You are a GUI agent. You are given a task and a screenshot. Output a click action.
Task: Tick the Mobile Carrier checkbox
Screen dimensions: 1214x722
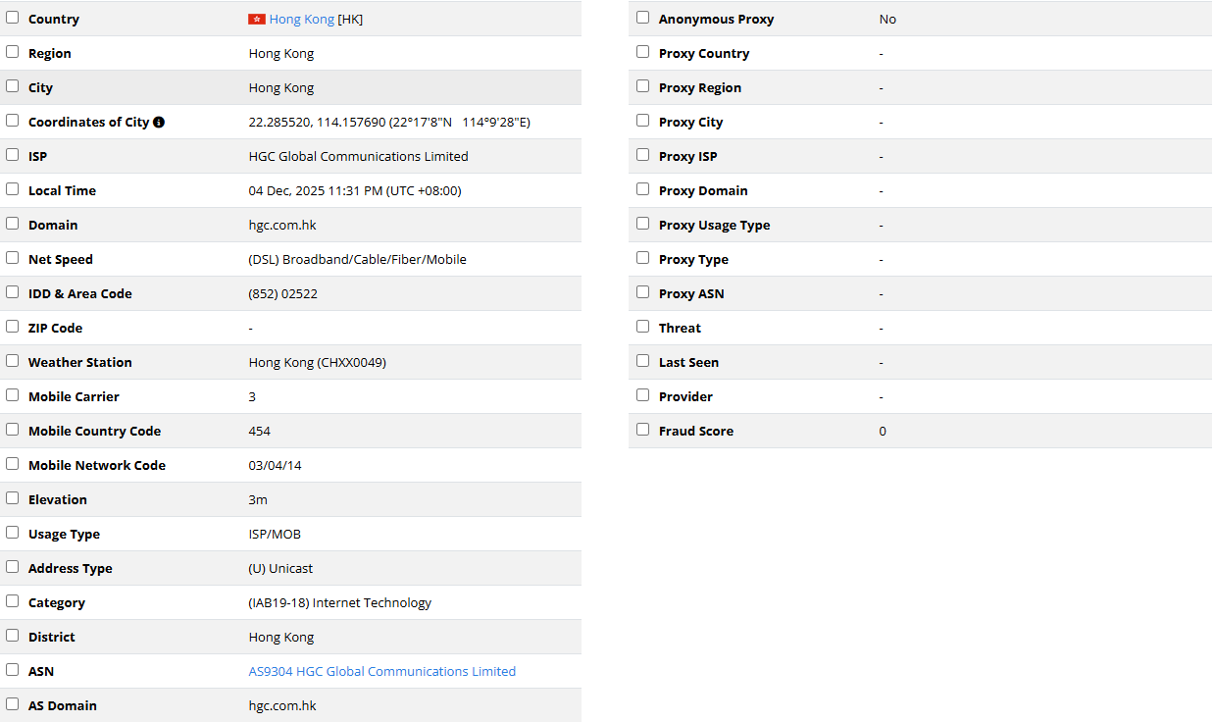[x=13, y=395]
